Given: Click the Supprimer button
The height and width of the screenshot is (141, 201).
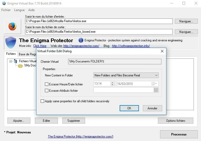Looking at the screenshot, I should [x=74, y=121].
